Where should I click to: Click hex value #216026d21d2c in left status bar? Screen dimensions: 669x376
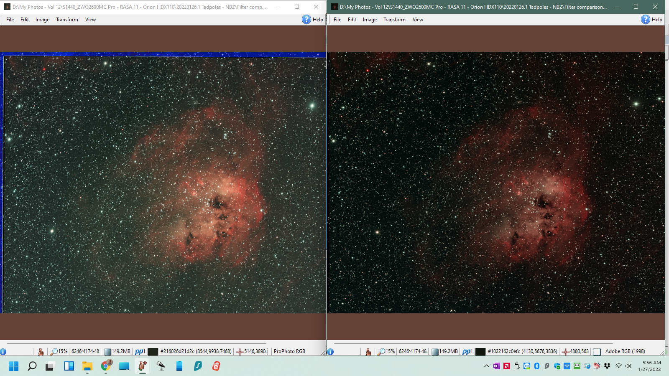[177, 351]
